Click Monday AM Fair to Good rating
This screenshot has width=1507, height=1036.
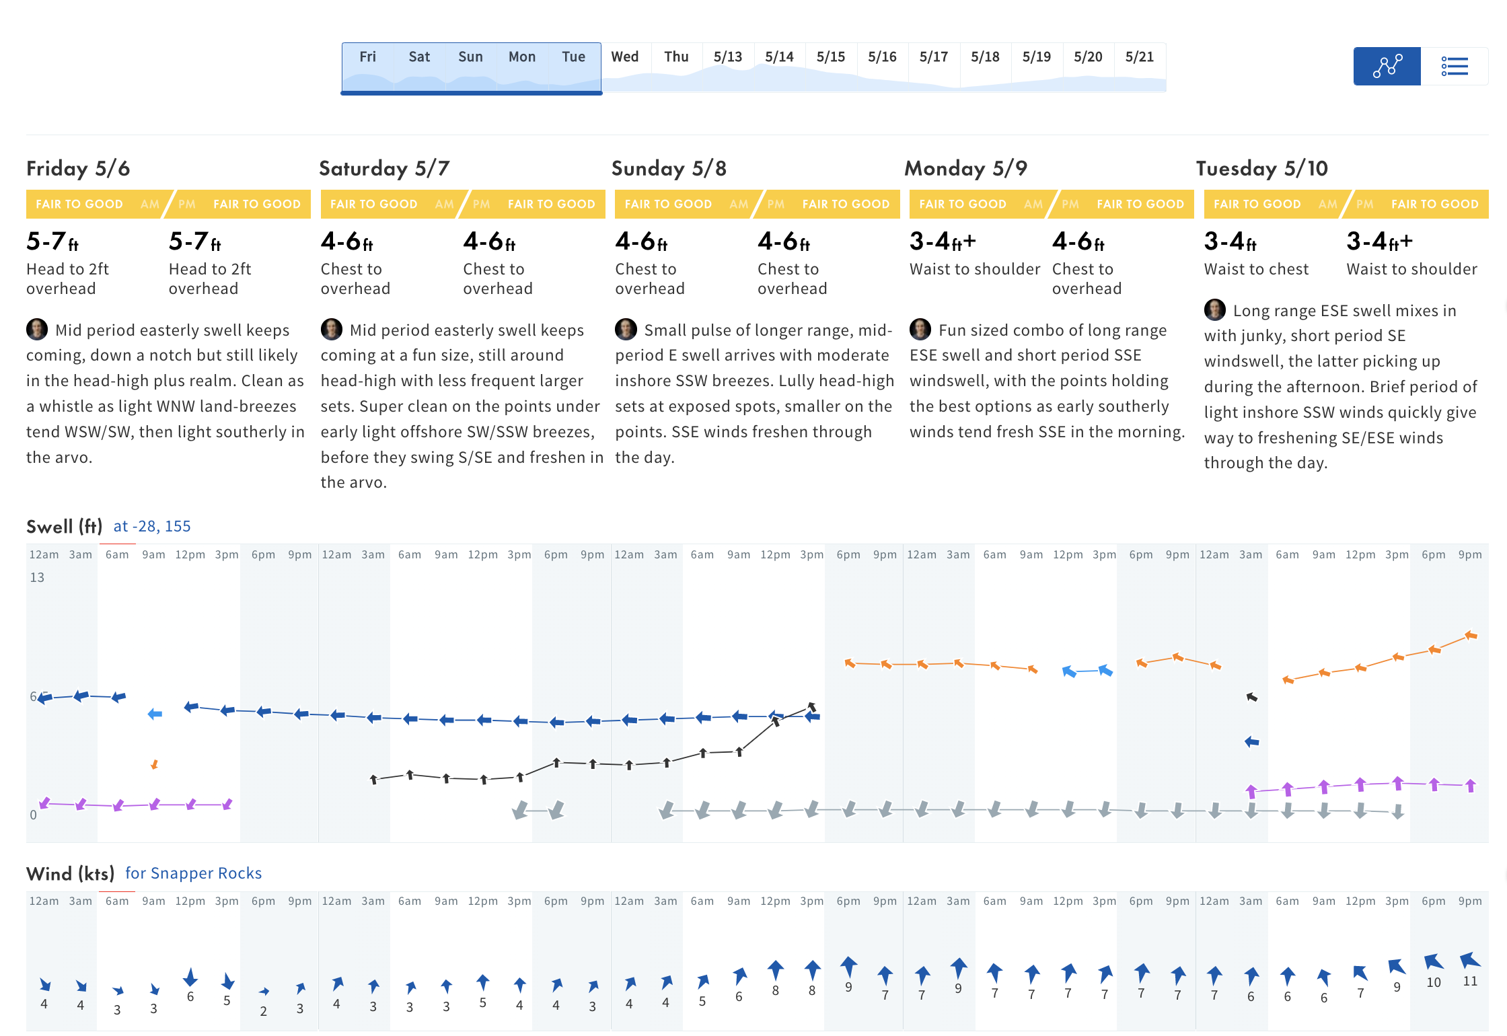point(980,204)
